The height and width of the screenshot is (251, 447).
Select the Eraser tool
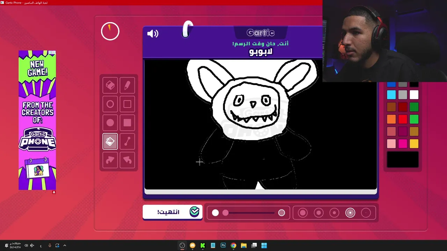click(110, 85)
